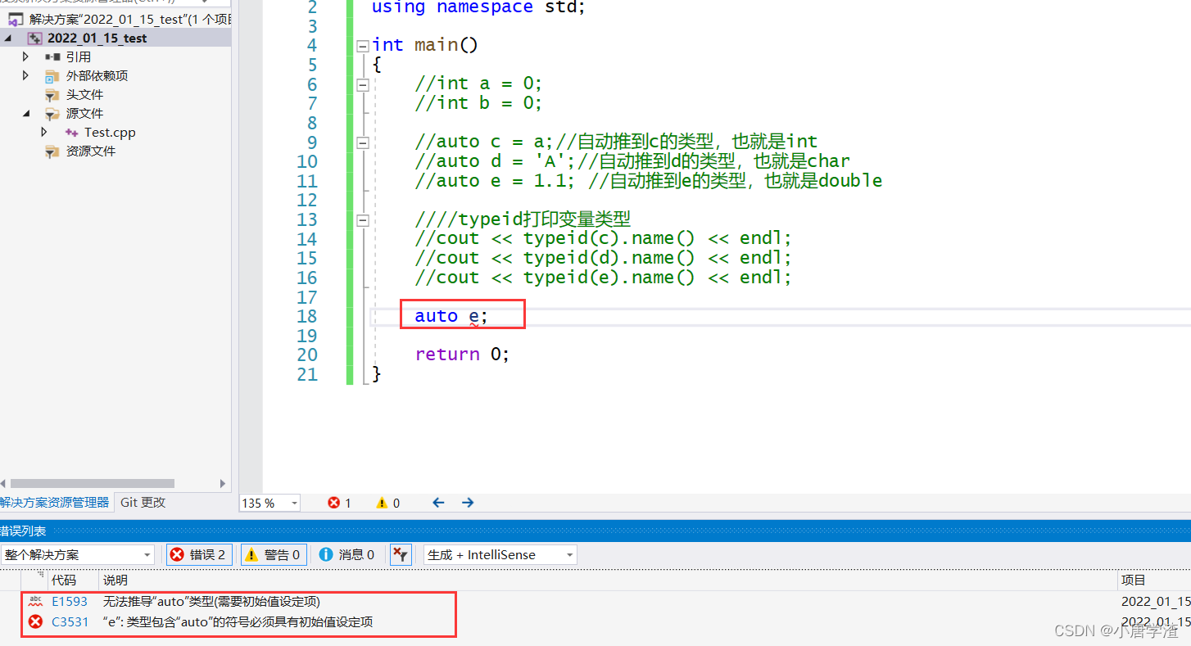Viewport: 1191px width, 646px height.
Task: Click line number 18 in the gutter
Action: click(307, 316)
